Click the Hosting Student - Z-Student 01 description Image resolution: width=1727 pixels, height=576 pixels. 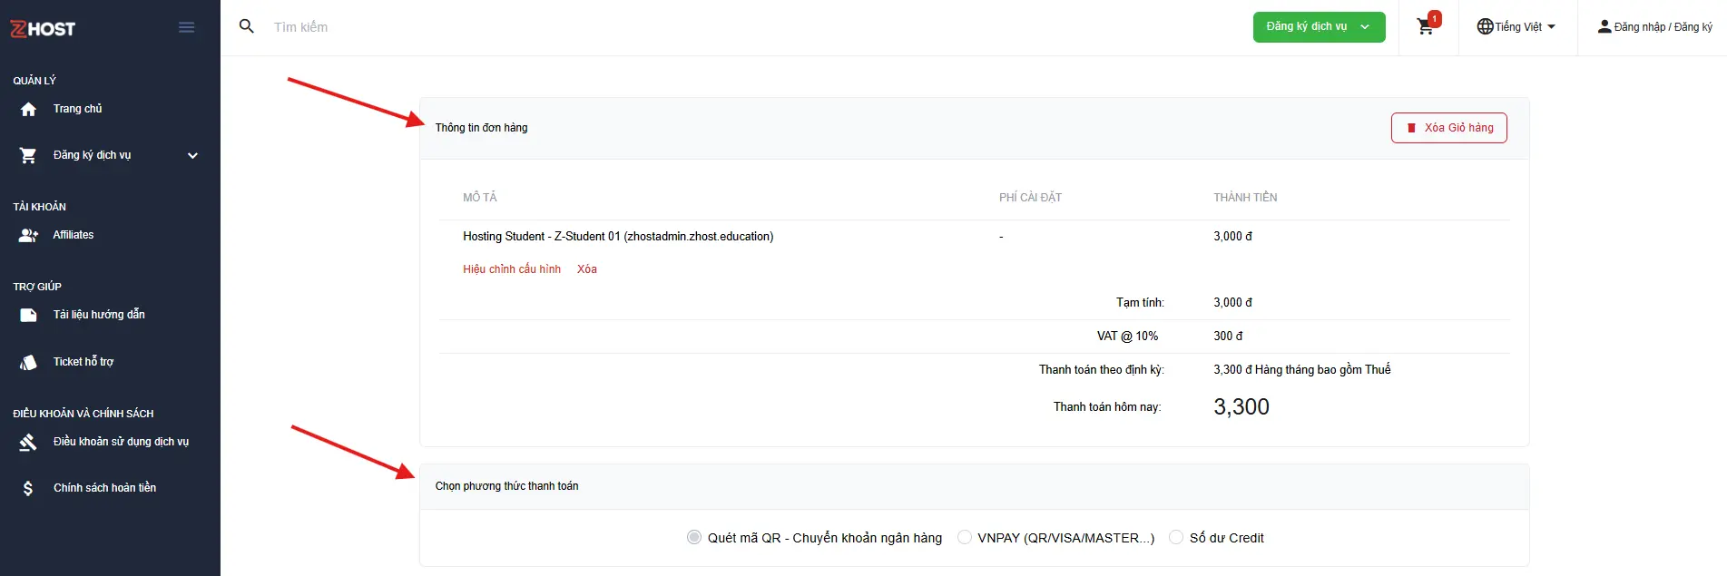point(618,237)
